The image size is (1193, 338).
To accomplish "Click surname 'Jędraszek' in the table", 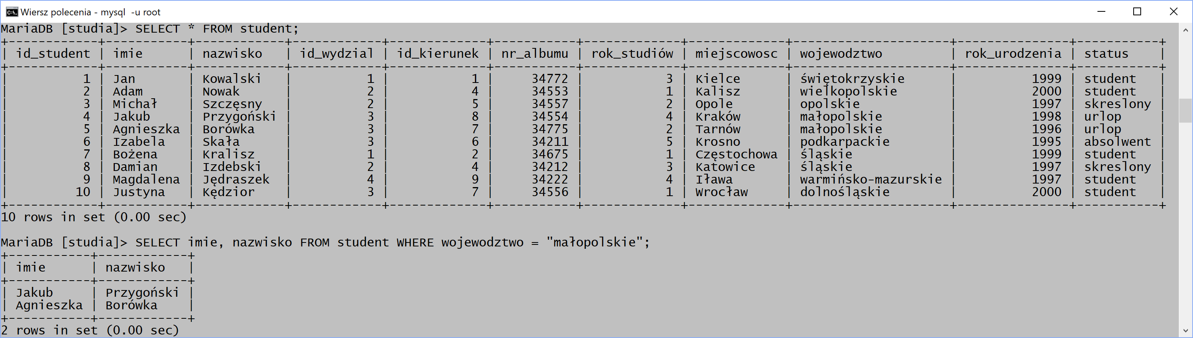I will [236, 180].
